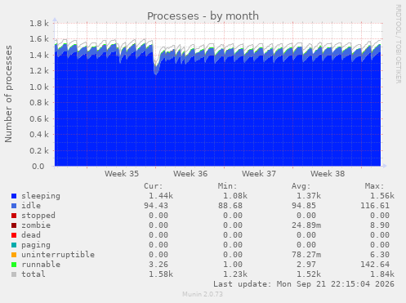
Task: Click the 'Munin 2.0.73' version text
Action: 203,294
